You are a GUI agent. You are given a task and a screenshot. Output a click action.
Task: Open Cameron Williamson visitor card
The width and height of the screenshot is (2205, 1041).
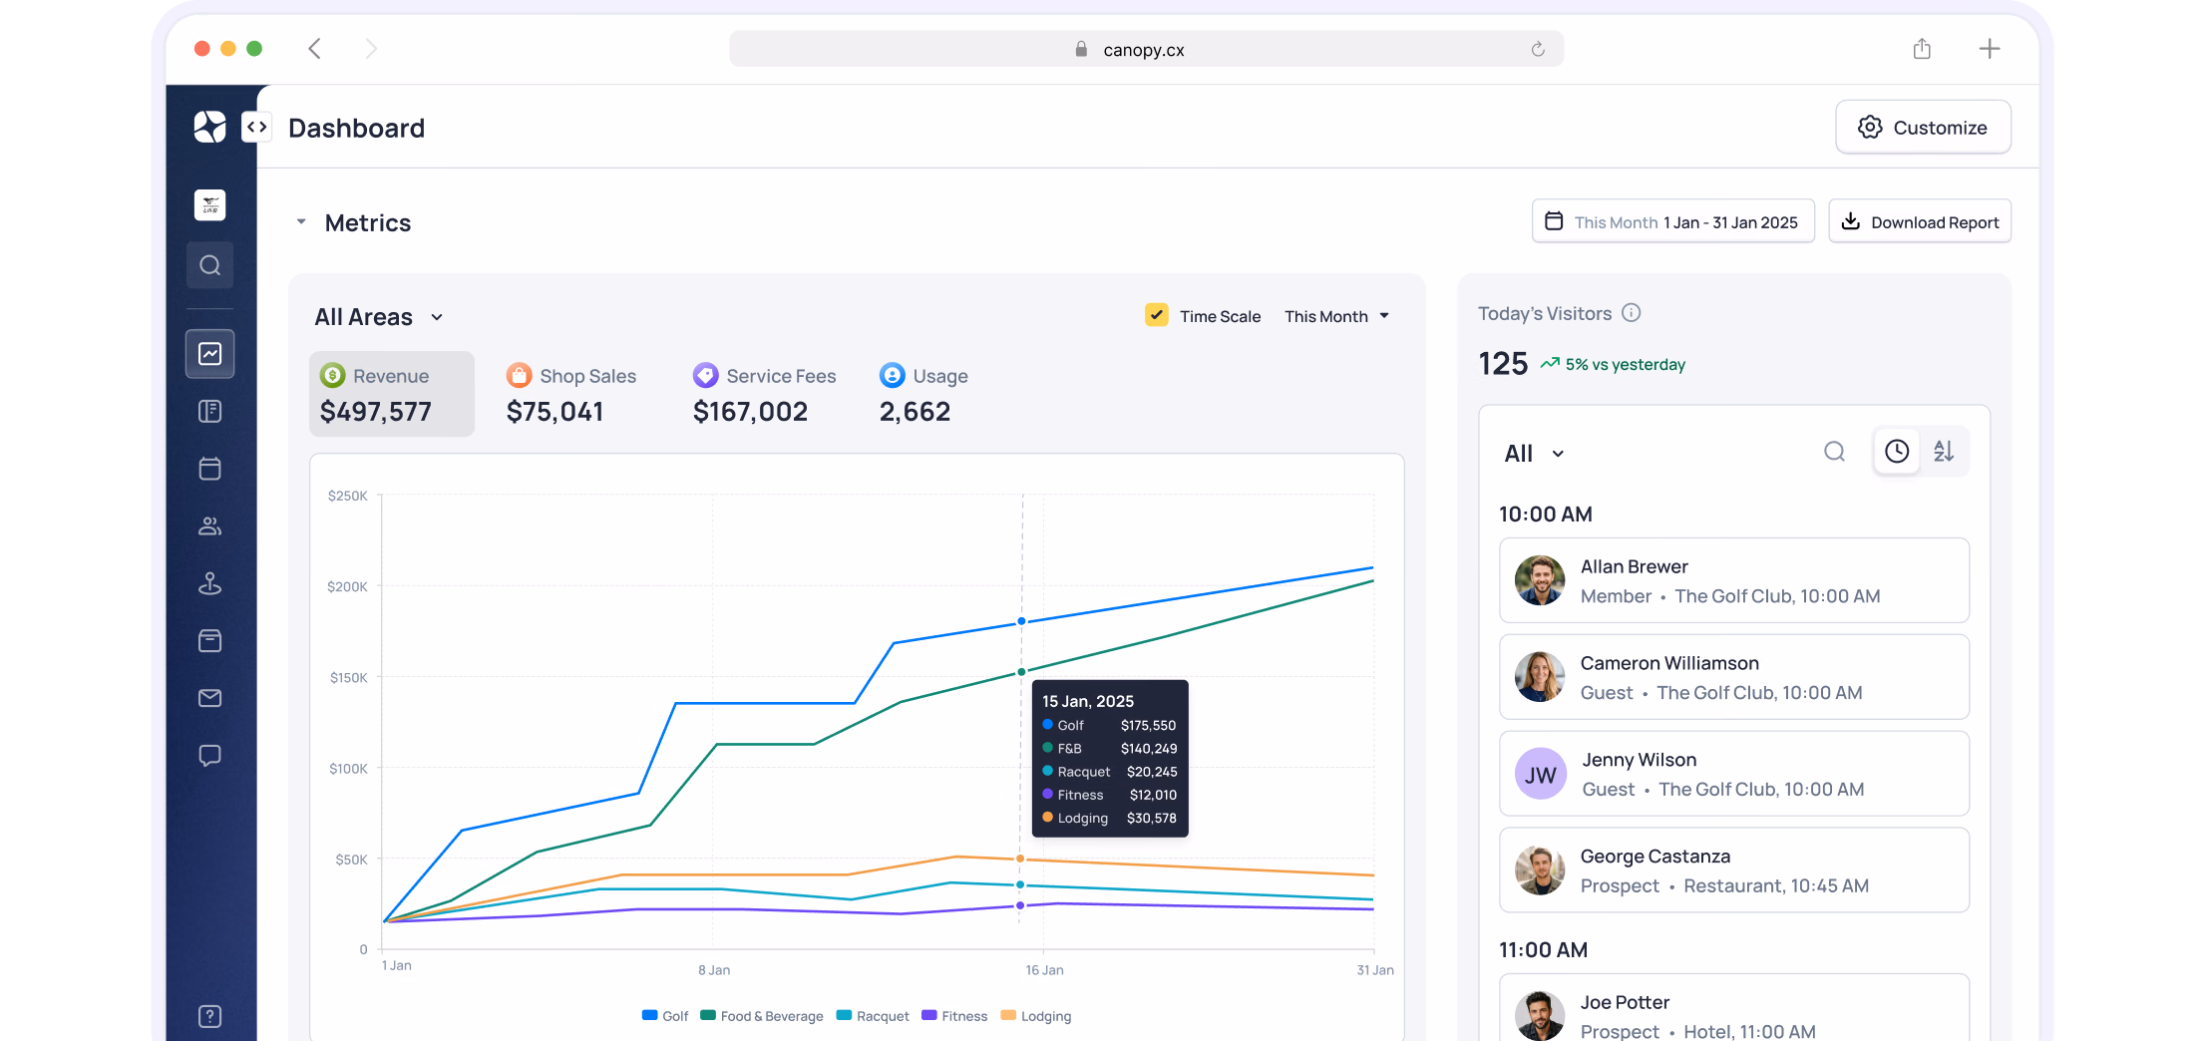pos(1734,677)
